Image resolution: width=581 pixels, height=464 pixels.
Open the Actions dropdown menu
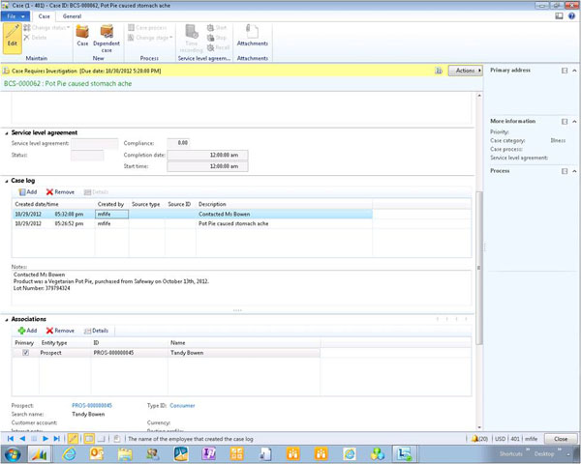click(x=465, y=71)
